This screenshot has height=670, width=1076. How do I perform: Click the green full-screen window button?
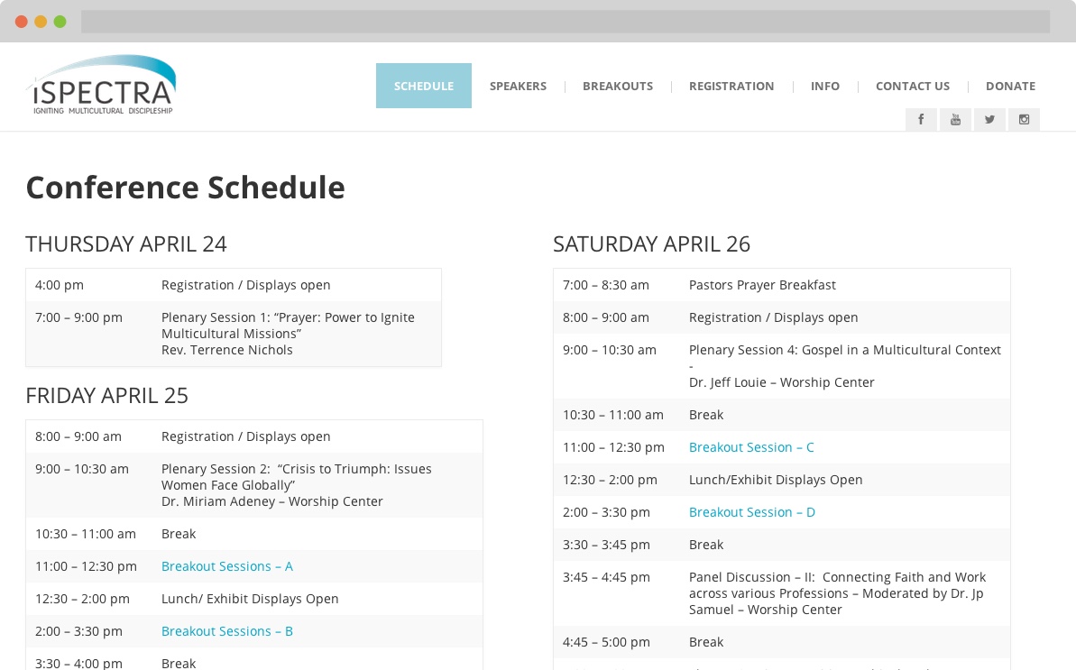click(60, 21)
